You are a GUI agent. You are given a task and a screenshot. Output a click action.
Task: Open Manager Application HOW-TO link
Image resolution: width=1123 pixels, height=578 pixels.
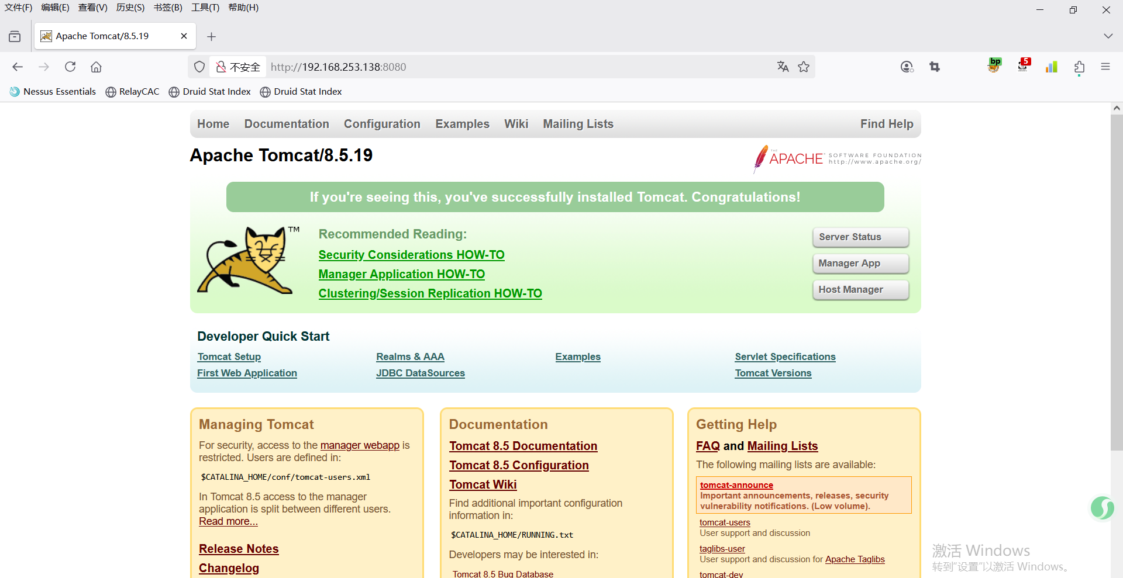point(401,274)
